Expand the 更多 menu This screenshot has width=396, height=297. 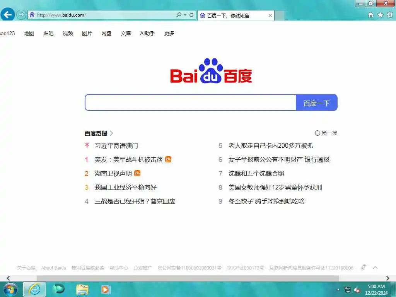(x=169, y=33)
